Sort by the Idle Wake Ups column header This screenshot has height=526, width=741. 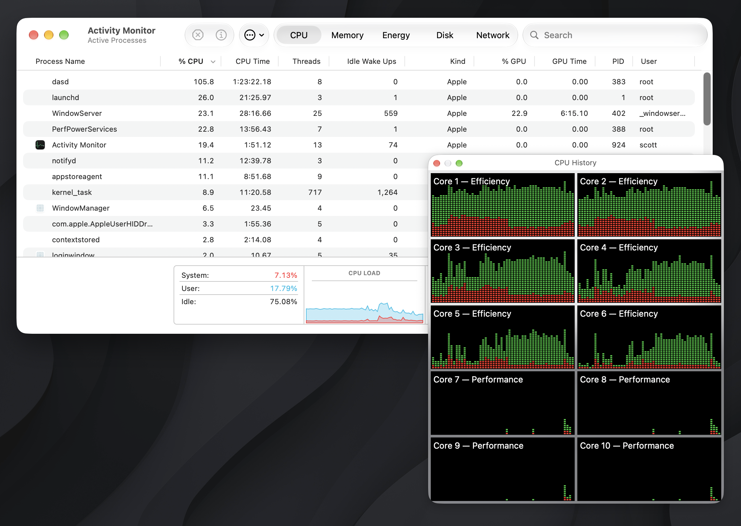371,61
